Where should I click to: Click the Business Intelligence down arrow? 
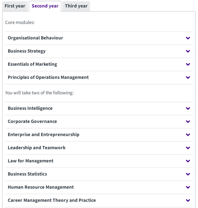[x=188, y=108]
